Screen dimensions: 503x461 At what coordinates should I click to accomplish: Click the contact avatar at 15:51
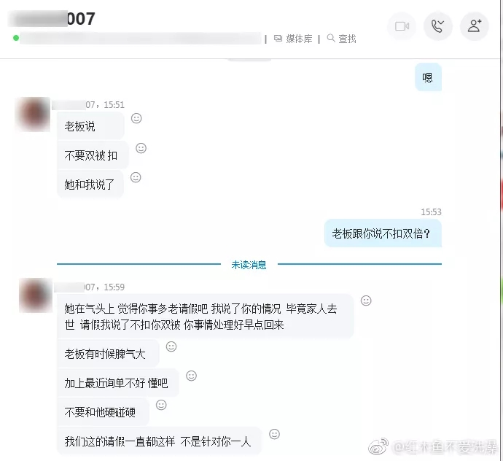tap(33, 115)
